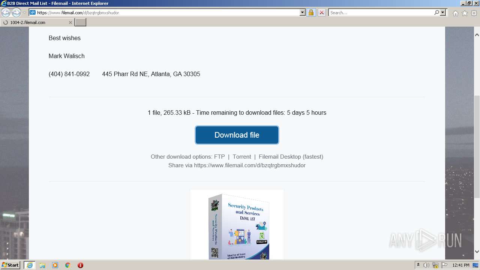The height and width of the screenshot is (270, 480).
Task: Click the Best wishes text
Action: click(x=64, y=38)
